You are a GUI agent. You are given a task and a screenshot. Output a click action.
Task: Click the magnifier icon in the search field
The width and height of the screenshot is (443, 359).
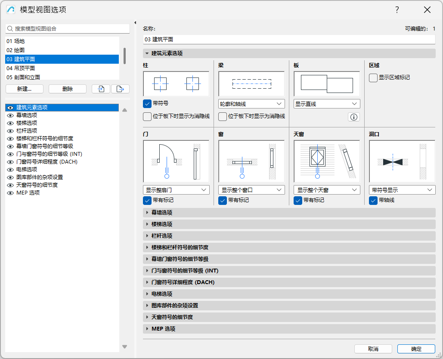pos(9,28)
